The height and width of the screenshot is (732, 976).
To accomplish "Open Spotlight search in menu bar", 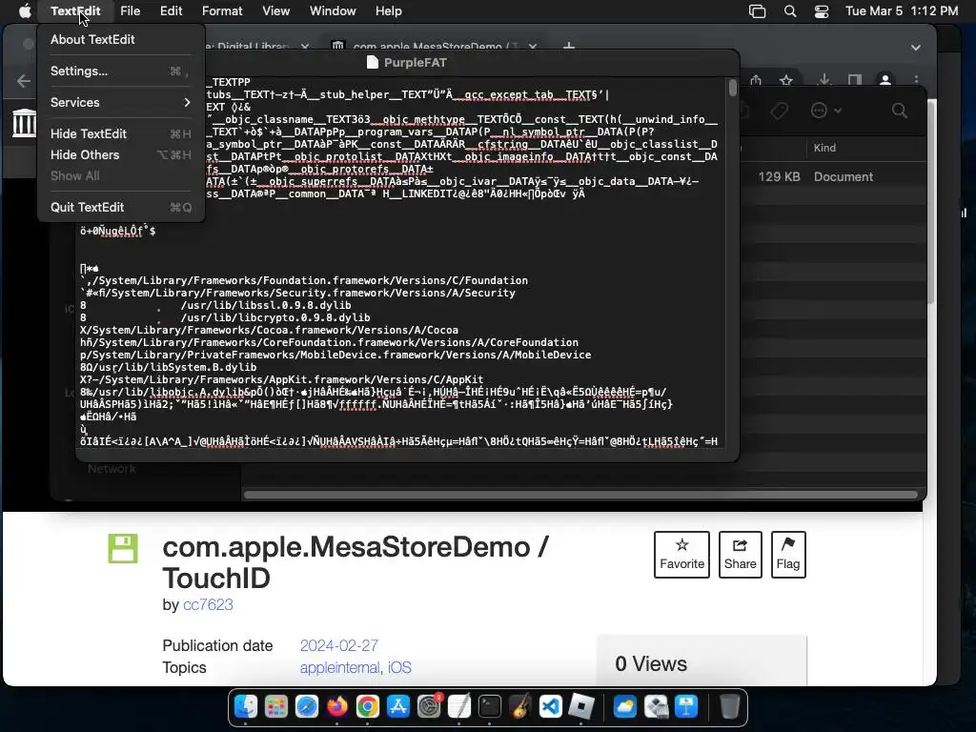I will tap(790, 11).
